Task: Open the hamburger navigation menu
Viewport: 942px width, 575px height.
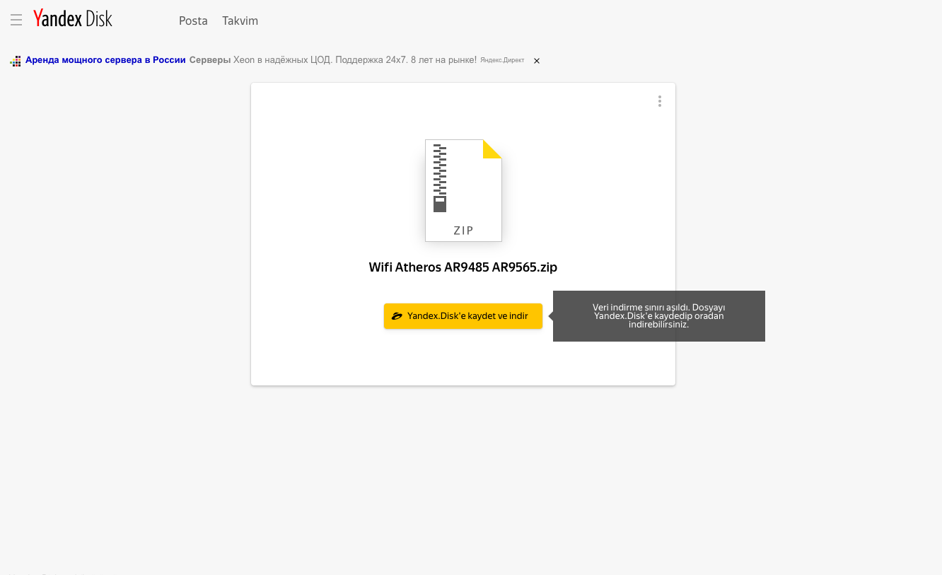Action: (16, 20)
